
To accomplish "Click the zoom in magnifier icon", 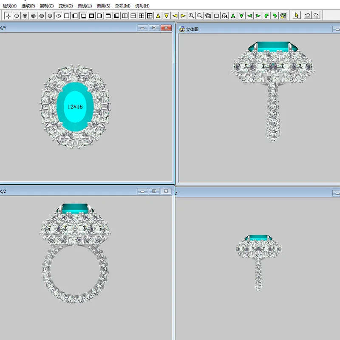I will point(192,16).
